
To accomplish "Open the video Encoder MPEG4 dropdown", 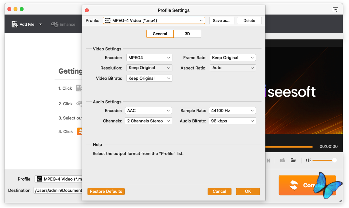I will click(x=149, y=57).
